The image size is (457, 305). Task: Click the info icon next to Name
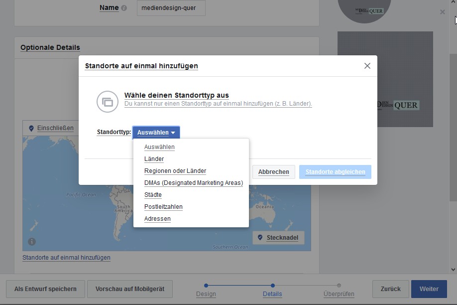(x=124, y=8)
